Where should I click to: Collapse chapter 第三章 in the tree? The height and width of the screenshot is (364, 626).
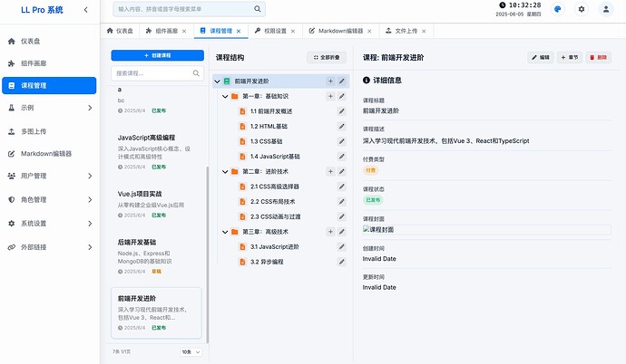(225, 232)
